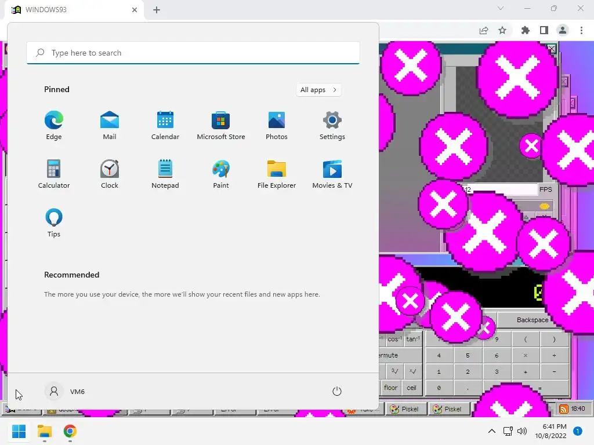This screenshot has height=445, width=594.
Task: Open Settings gear icon
Action: (x=332, y=125)
